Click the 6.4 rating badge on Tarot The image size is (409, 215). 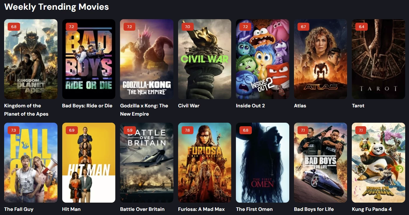tap(362, 27)
